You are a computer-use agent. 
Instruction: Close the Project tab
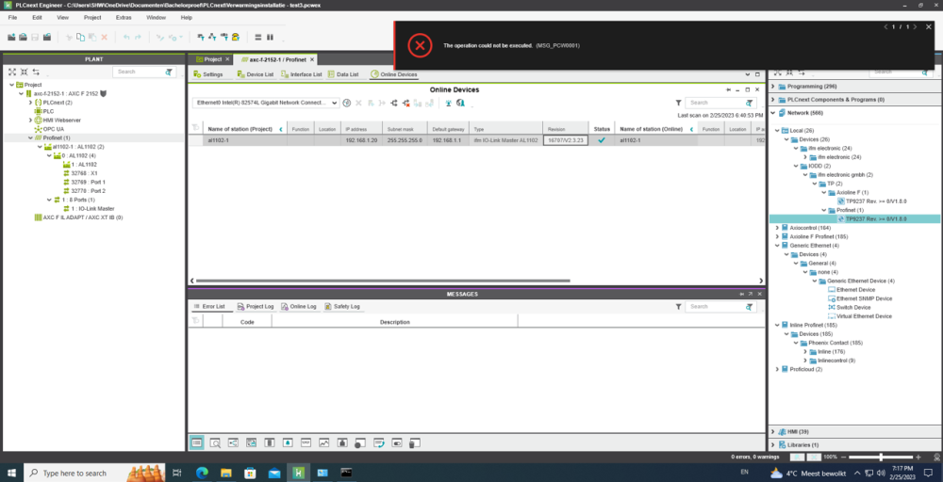pyautogui.click(x=227, y=59)
